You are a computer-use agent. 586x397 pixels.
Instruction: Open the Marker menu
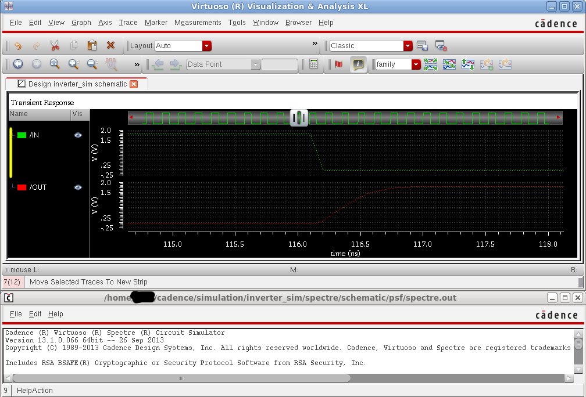pos(156,23)
